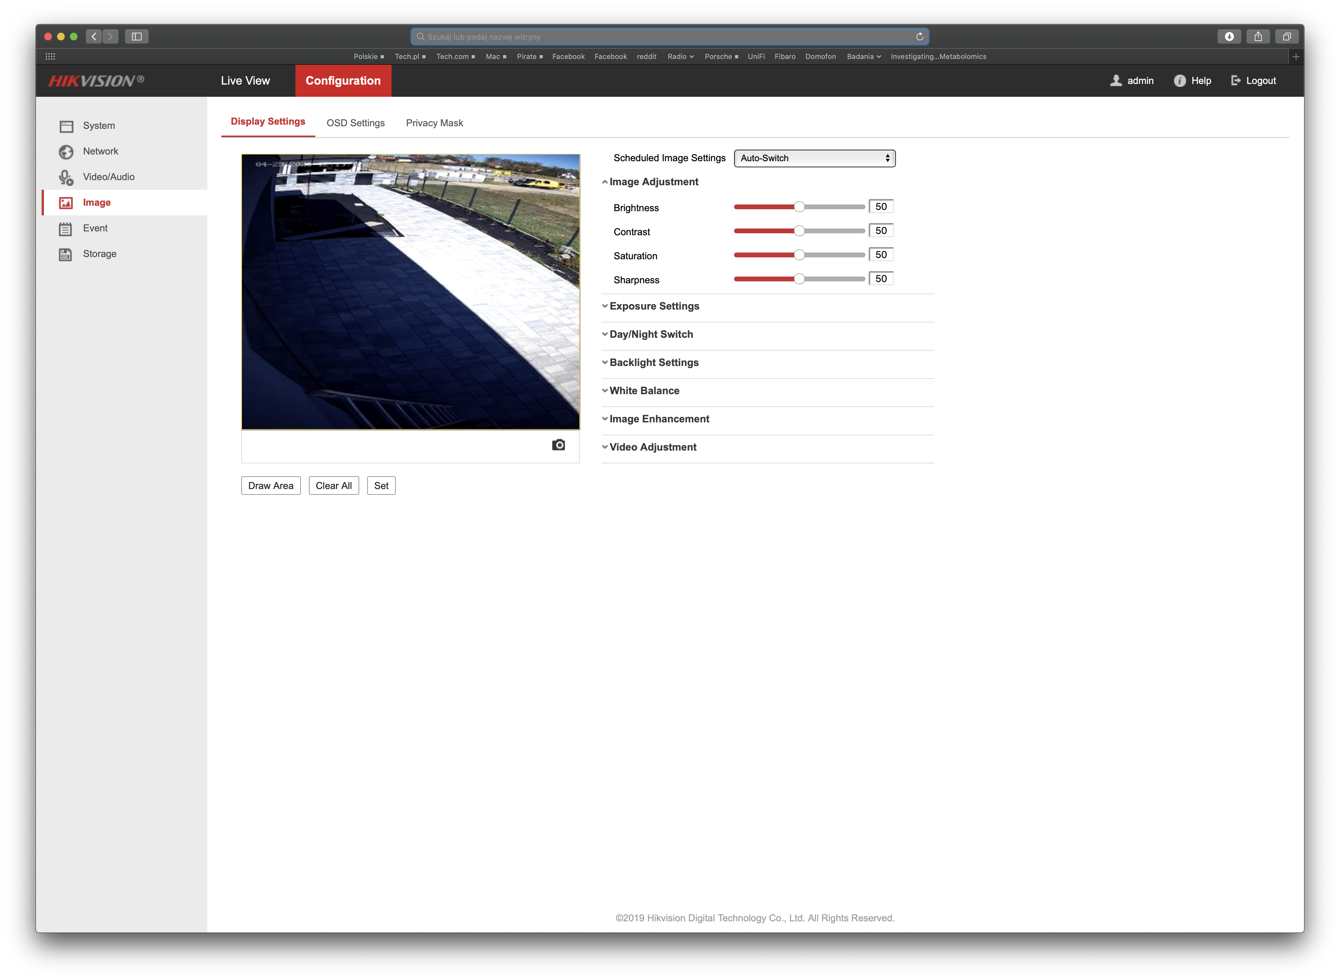Open the System settings sidebar icon
1340x980 pixels.
pyautogui.click(x=66, y=126)
